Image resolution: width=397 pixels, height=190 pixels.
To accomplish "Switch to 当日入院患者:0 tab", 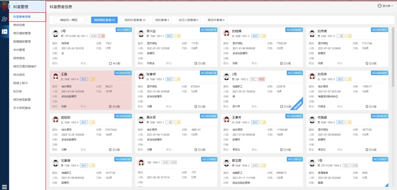I will (188, 20).
